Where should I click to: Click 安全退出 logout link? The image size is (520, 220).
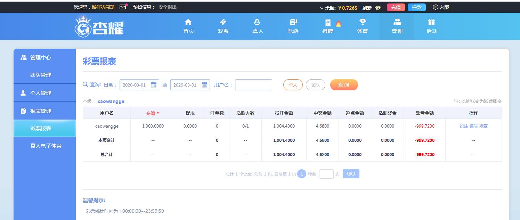coord(168,7)
